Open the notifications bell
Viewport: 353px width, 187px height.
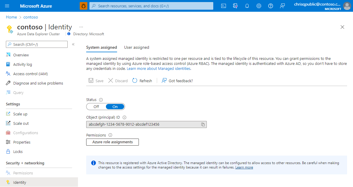coord(247,6)
